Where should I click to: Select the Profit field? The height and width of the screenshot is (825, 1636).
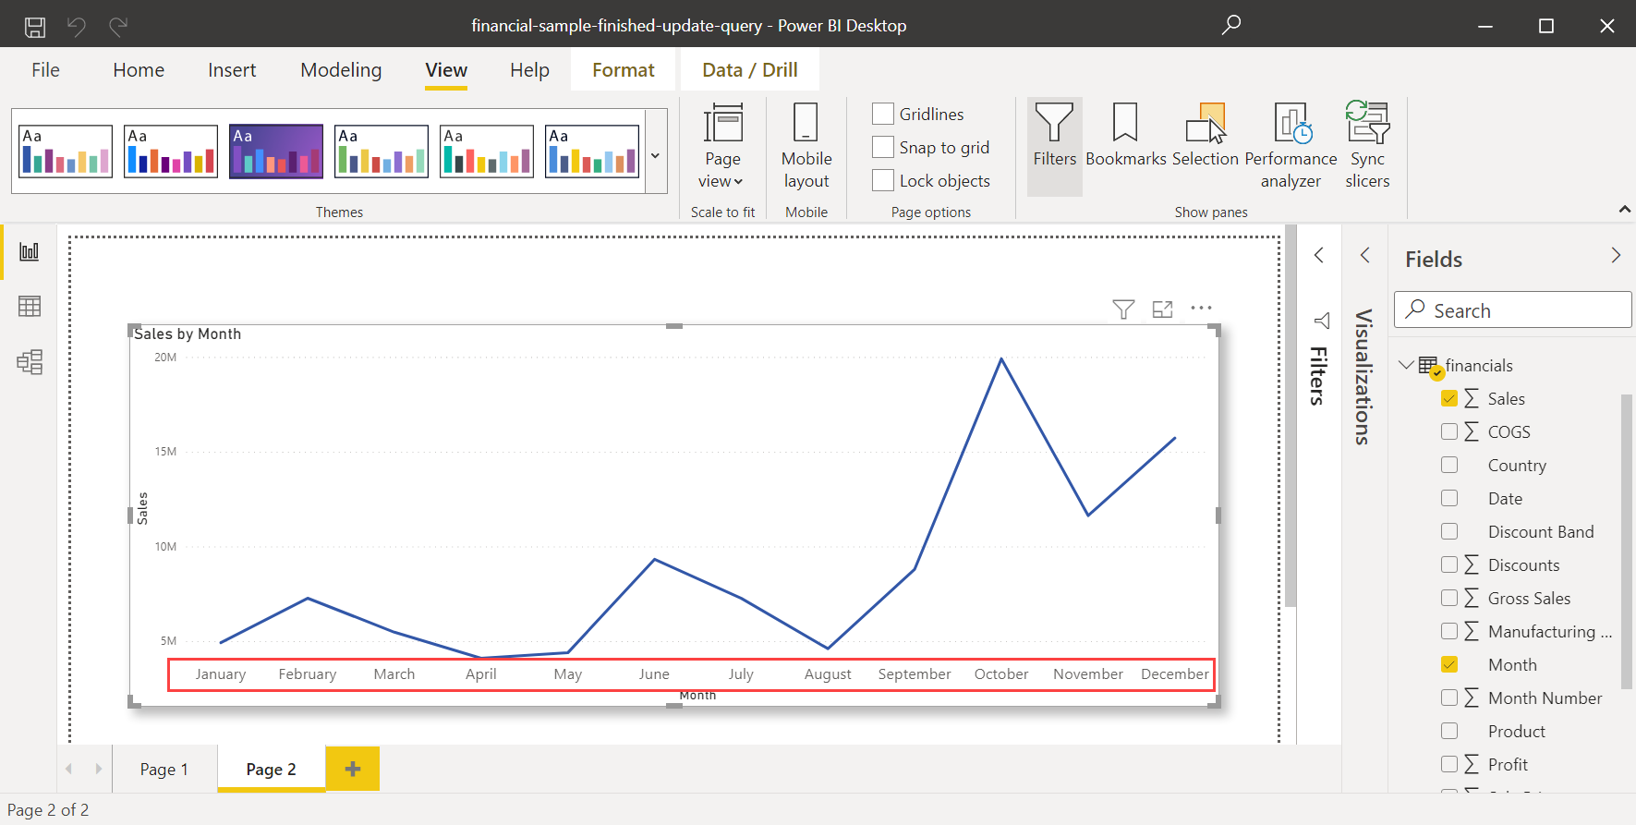coord(1508,764)
